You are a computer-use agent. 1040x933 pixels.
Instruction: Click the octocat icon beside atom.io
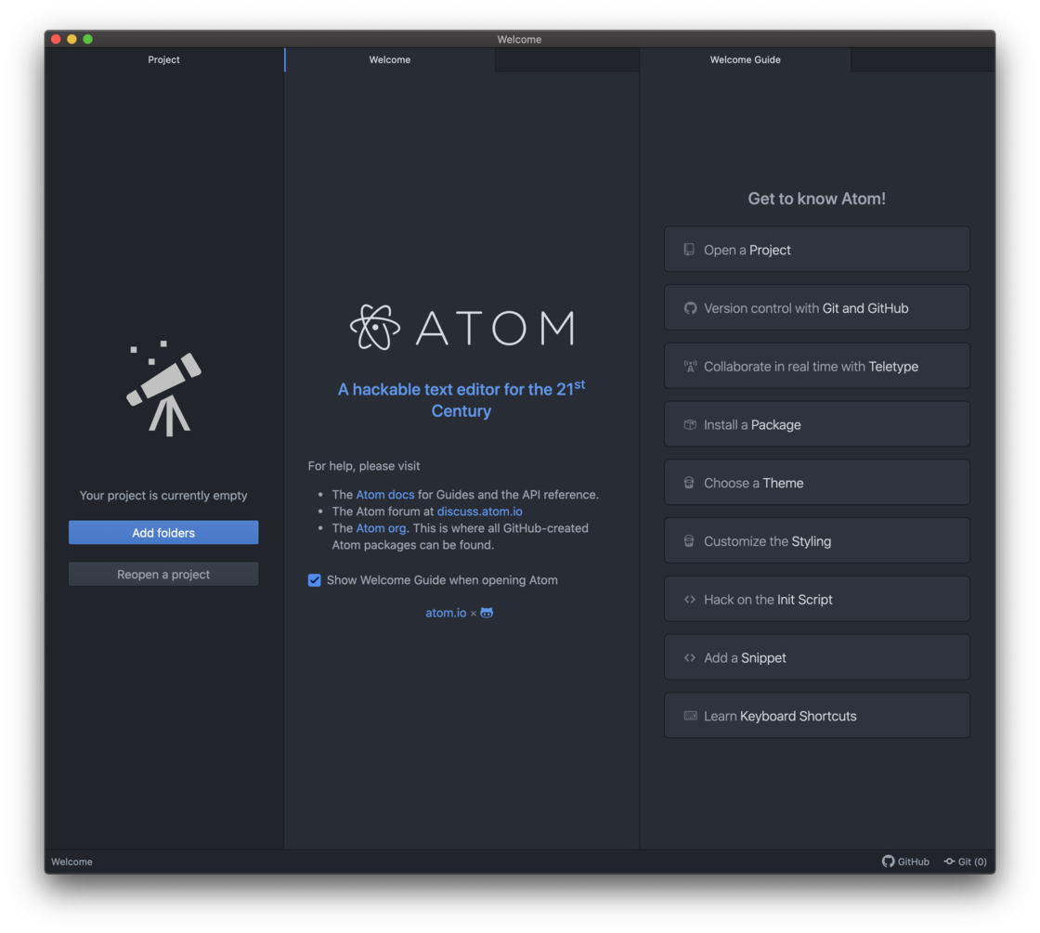pyautogui.click(x=486, y=612)
